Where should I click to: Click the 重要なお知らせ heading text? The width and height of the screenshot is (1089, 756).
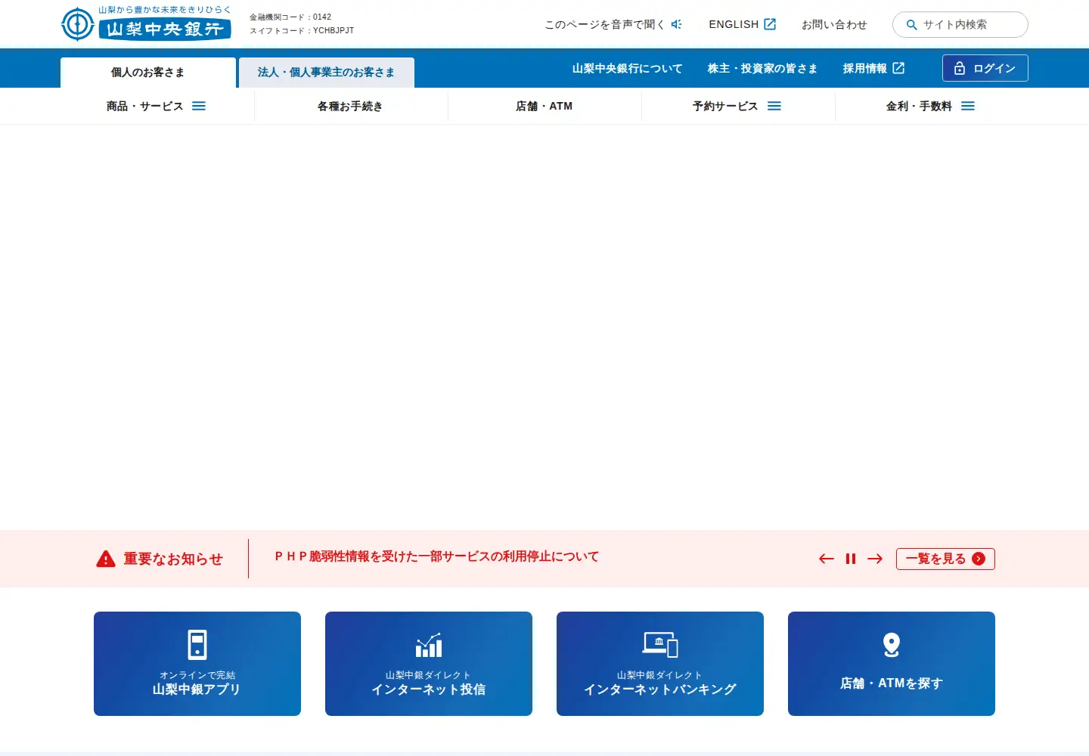click(x=173, y=559)
